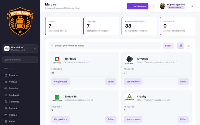Screen dimensions: 200x125
Task: View products of 3D PRIME
Action: coord(61,82)
